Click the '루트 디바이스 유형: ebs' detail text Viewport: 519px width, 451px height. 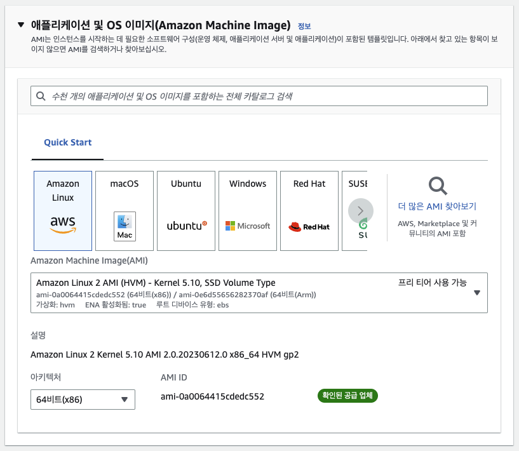click(x=192, y=305)
